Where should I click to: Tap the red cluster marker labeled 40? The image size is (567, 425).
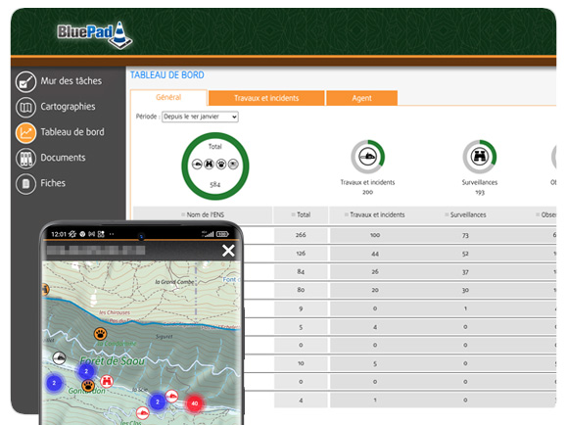tap(195, 402)
